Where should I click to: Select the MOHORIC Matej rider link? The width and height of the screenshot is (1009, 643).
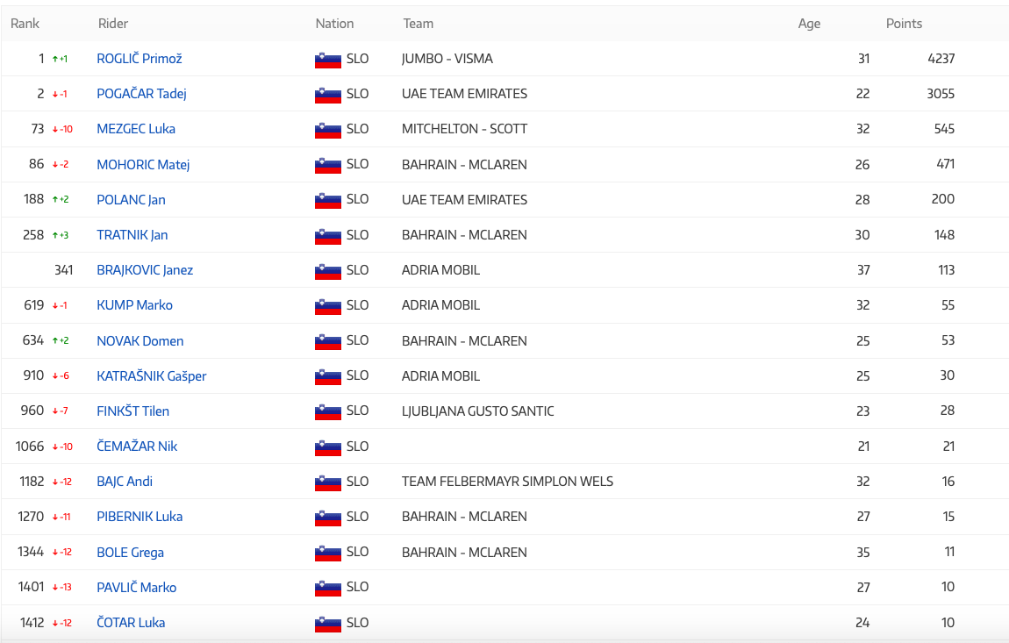[x=143, y=164]
